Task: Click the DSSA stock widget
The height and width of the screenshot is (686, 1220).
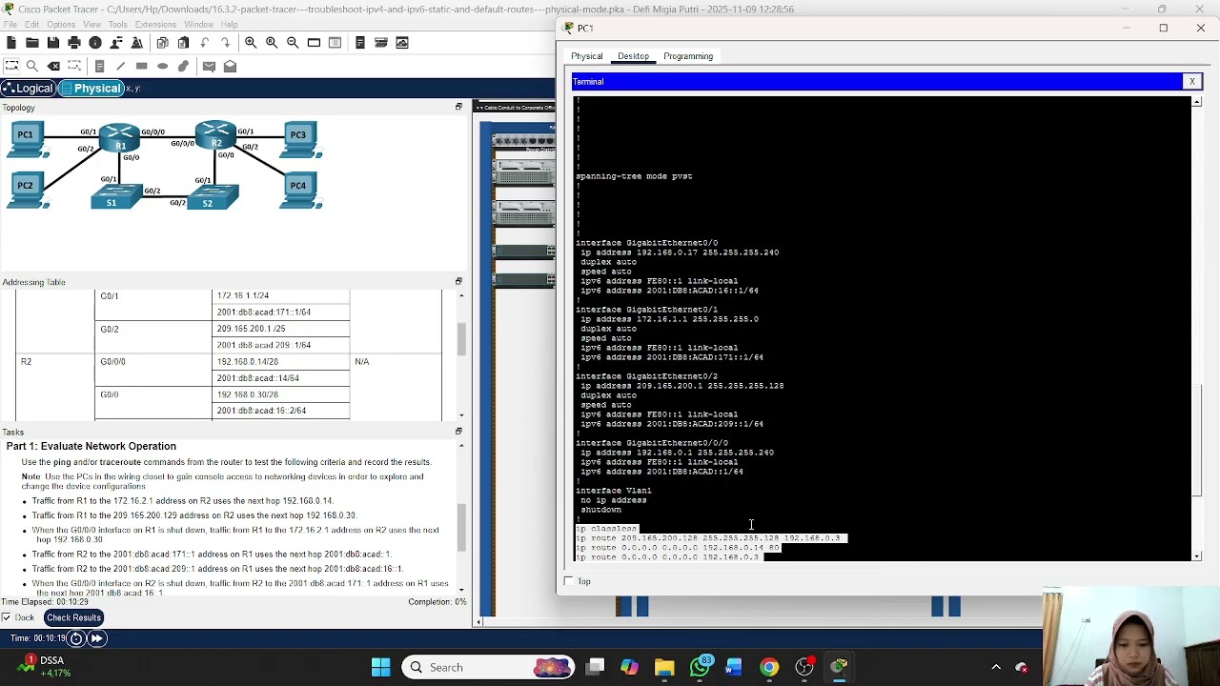Action: (x=43, y=667)
